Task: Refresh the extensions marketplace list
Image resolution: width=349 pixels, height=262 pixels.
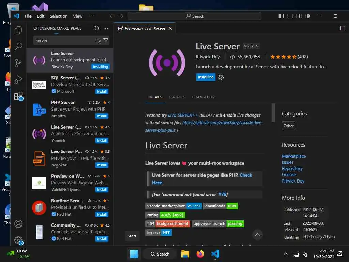Action: click(96, 28)
